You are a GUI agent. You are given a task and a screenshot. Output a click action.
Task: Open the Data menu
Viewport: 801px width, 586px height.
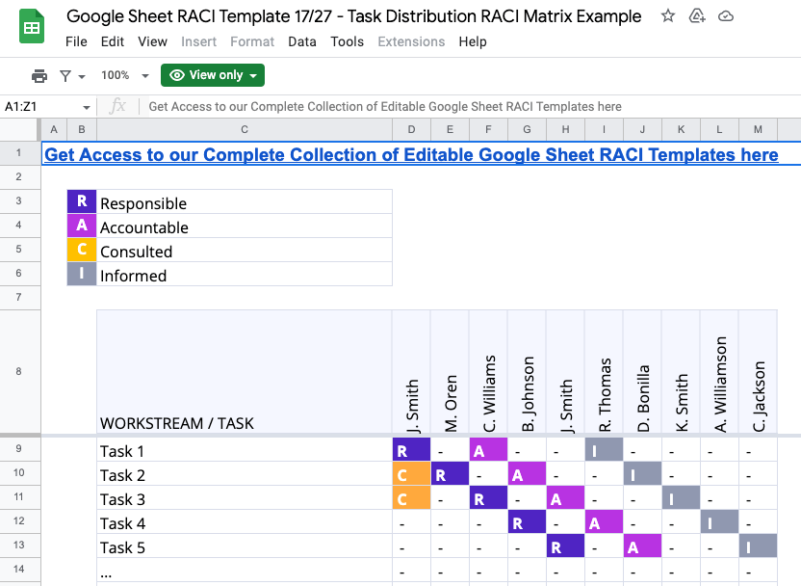click(302, 41)
